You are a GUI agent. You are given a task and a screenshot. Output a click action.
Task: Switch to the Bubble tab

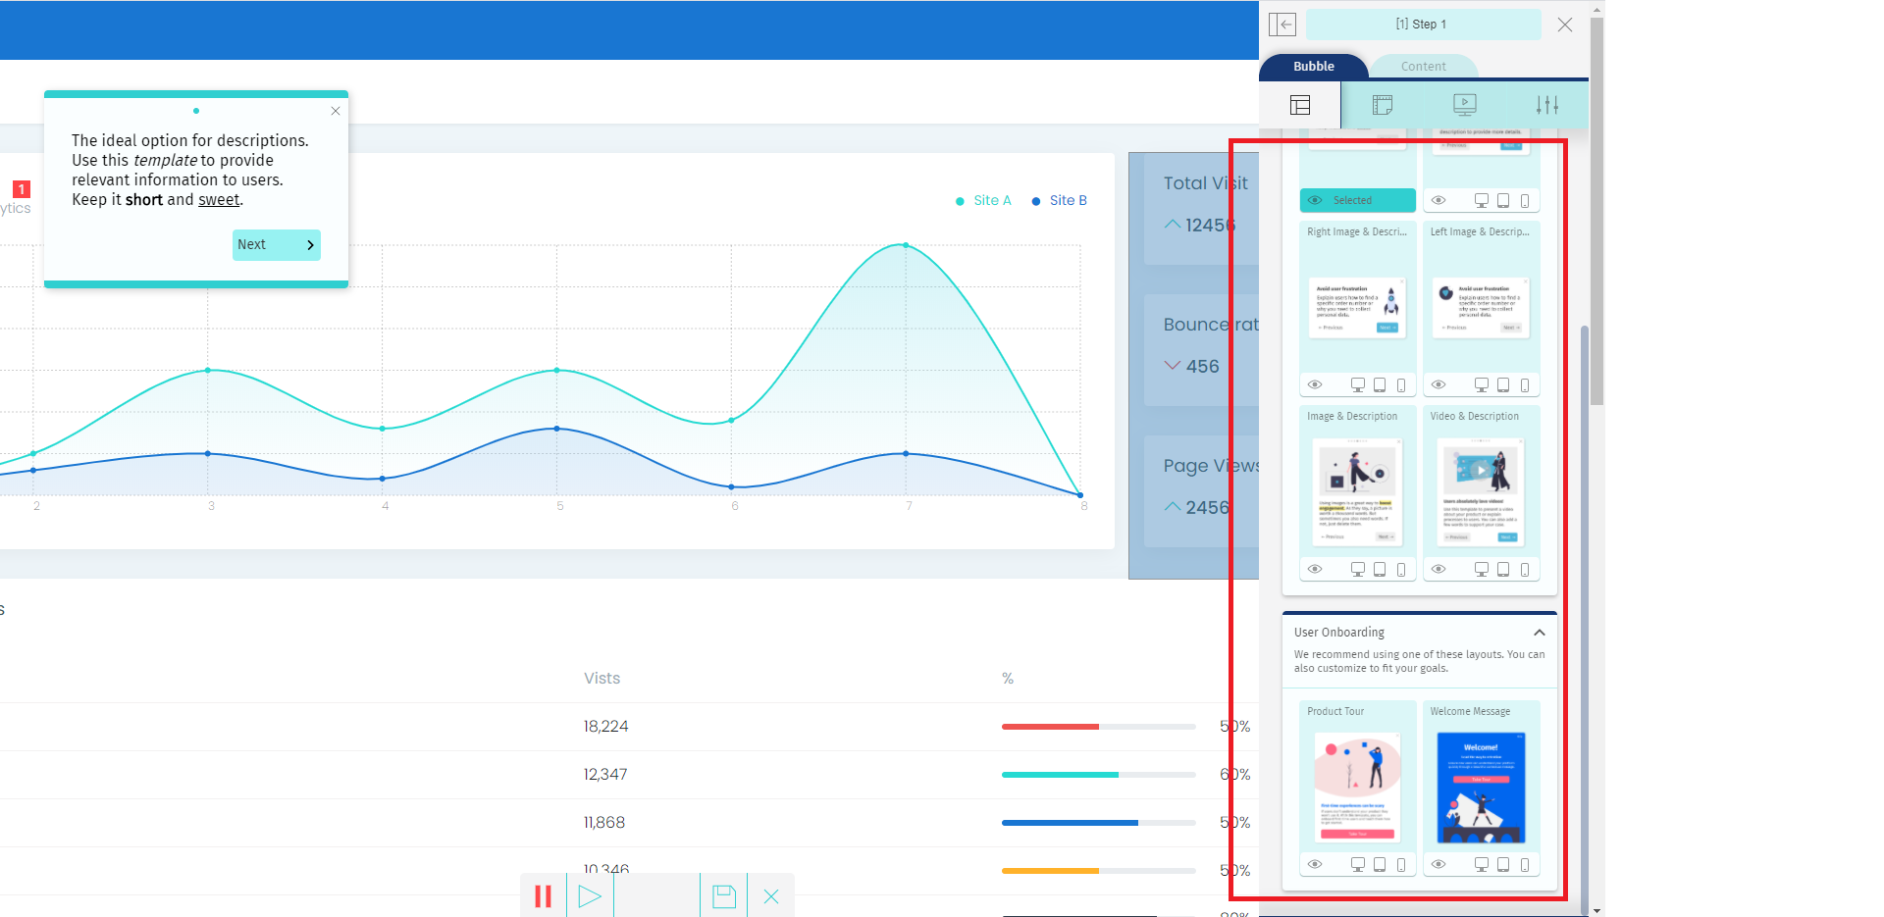pos(1313,67)
